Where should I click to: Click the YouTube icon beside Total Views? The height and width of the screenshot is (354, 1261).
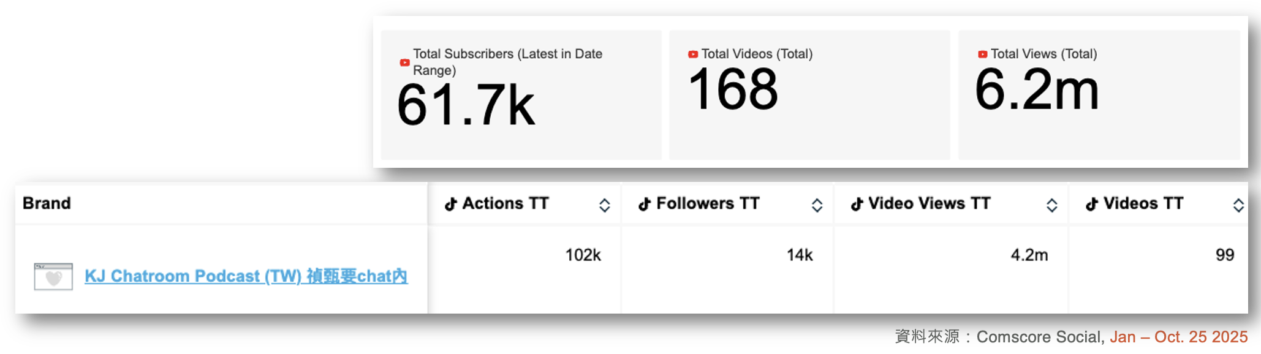tap(982, 55)
